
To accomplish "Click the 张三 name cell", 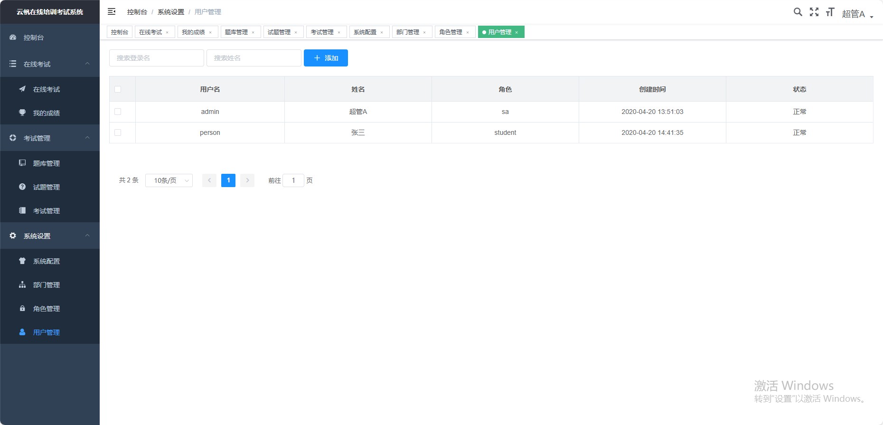I will click(x=358, y=132).
